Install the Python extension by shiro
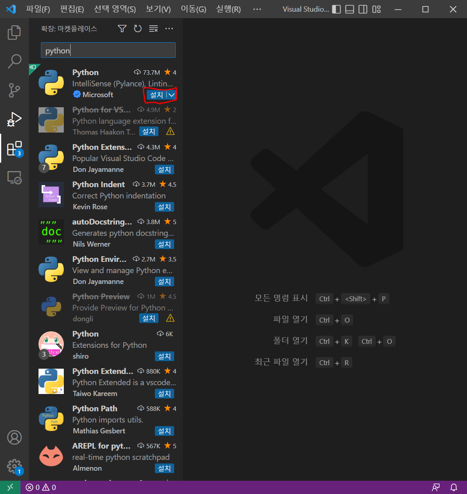 coord(164,356)
